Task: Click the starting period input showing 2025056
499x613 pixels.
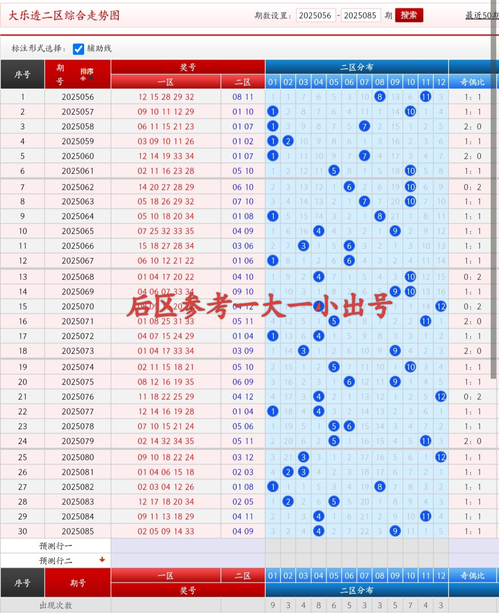Action: tap(316, 15)
